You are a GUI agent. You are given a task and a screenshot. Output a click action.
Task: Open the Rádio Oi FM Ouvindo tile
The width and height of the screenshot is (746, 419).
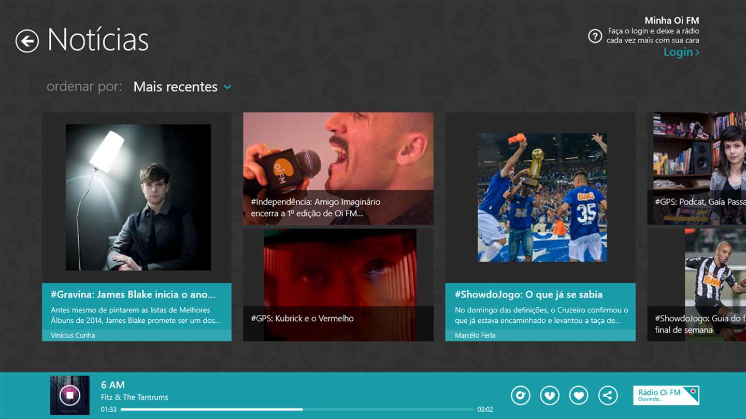666,395
